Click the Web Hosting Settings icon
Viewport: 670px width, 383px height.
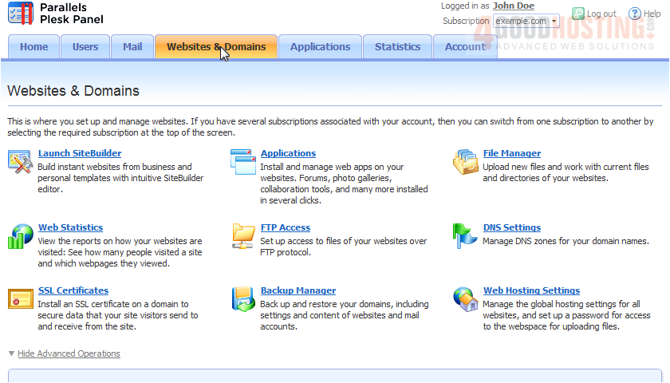point(465,298)
